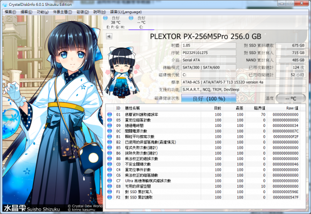Image resolution: width=311 pixels, height=214 pixels.
Task: Click the health orb above E: F: G: H:
Action: click(105, 18)
